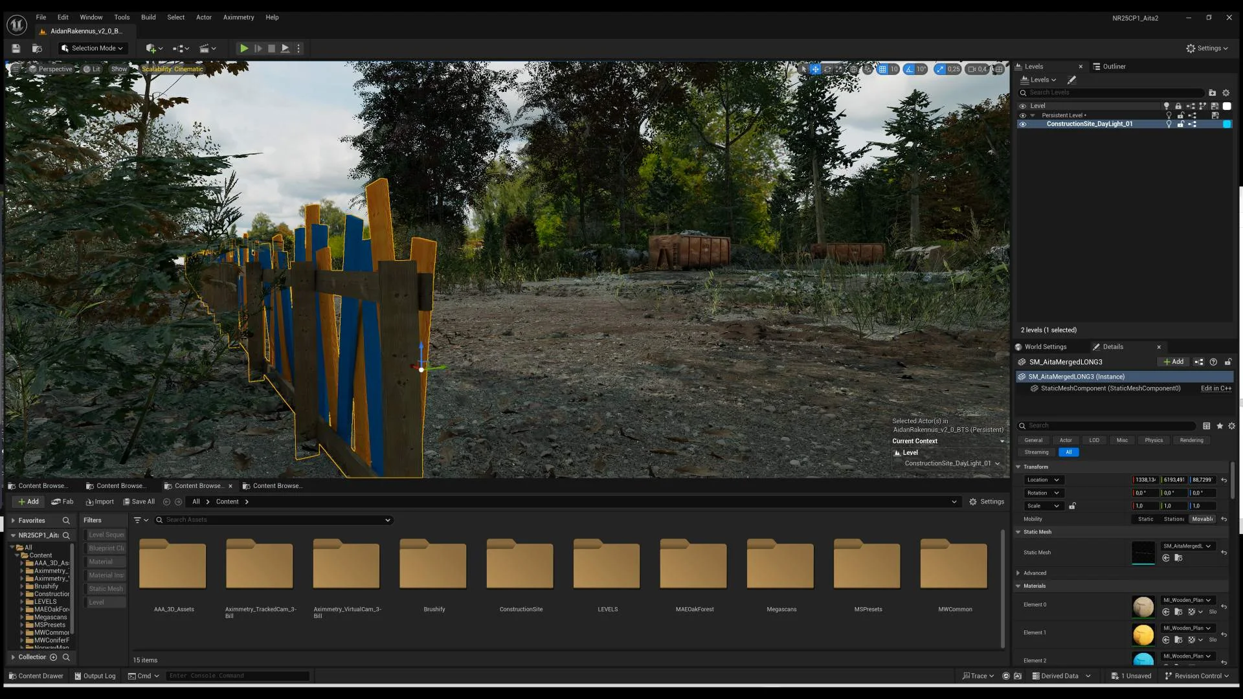
Task: Open property matrix table icon in Details
Action: [x=1206, y=426]
